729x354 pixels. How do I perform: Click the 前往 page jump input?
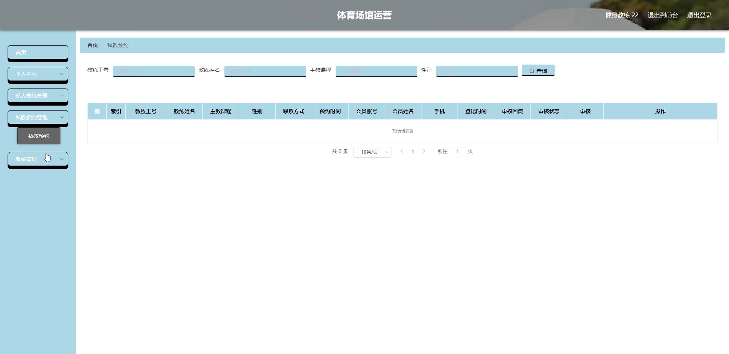pos(458,151)
